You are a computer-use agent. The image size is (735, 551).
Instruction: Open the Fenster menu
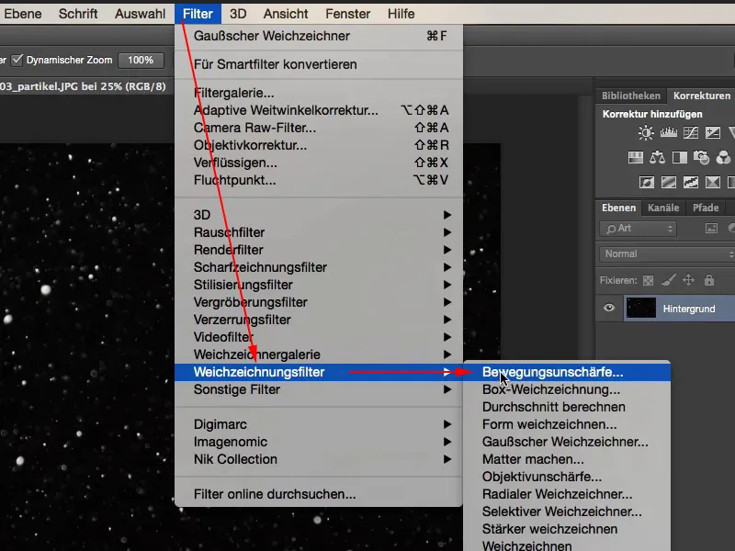348,14
